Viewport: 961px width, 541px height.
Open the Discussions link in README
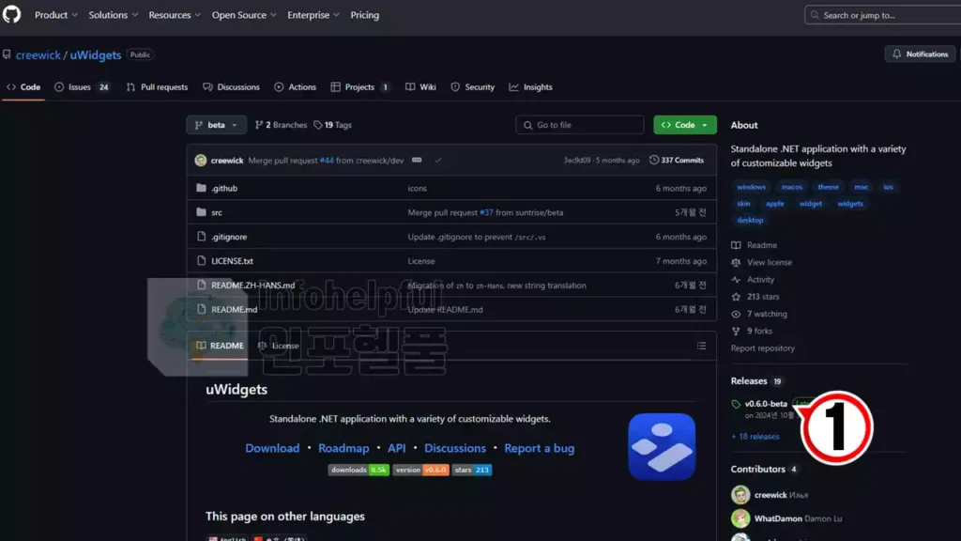tap(455, 448)
